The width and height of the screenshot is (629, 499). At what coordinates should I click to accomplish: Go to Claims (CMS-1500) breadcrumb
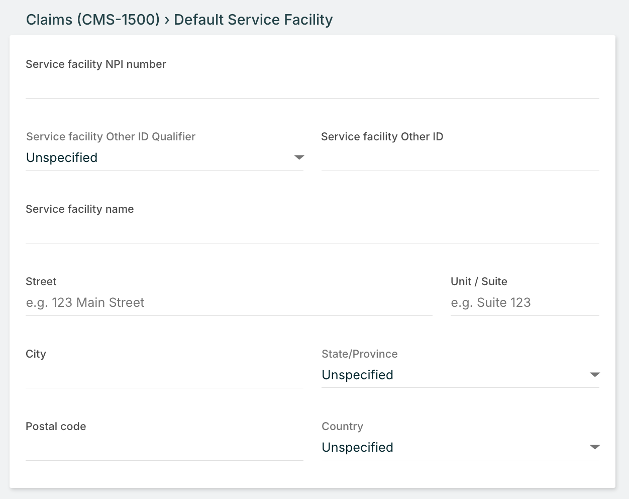click(x=93, y=20)
